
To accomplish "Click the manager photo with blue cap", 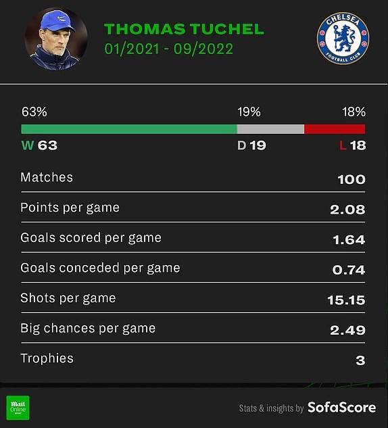I will coord(56,39).
